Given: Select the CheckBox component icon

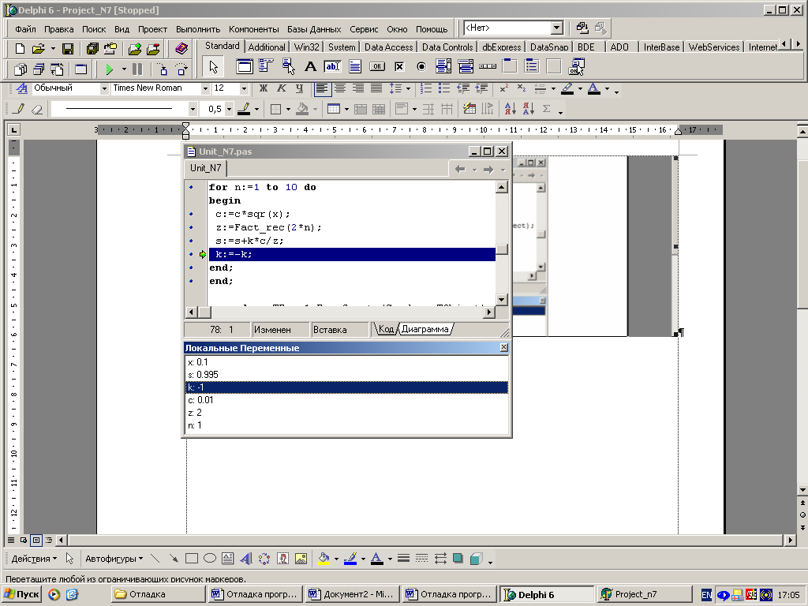Looking at the screenshot, I should (x=399, y=66).
